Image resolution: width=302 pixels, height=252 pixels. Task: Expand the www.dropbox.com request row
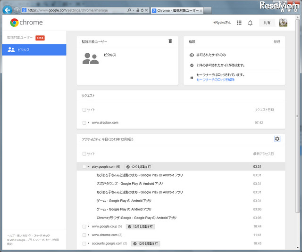pyautogui.click(x=88, y=122)
